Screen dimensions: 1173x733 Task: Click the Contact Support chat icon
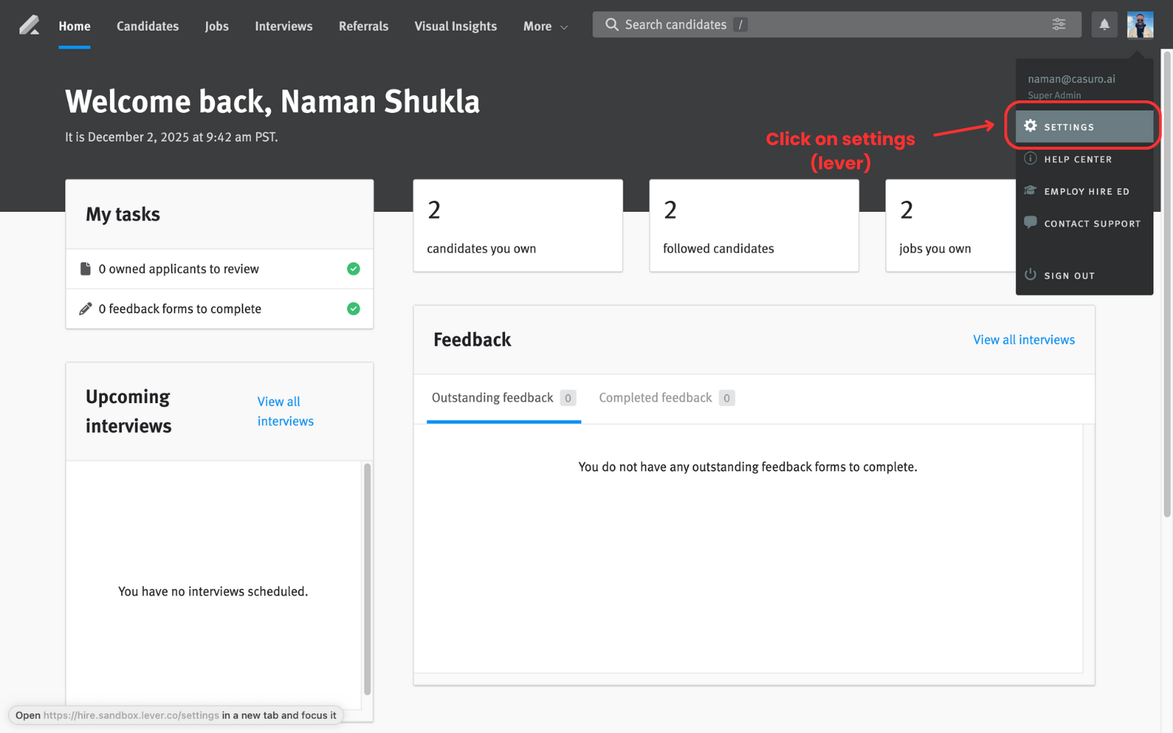pos(1030,222)
